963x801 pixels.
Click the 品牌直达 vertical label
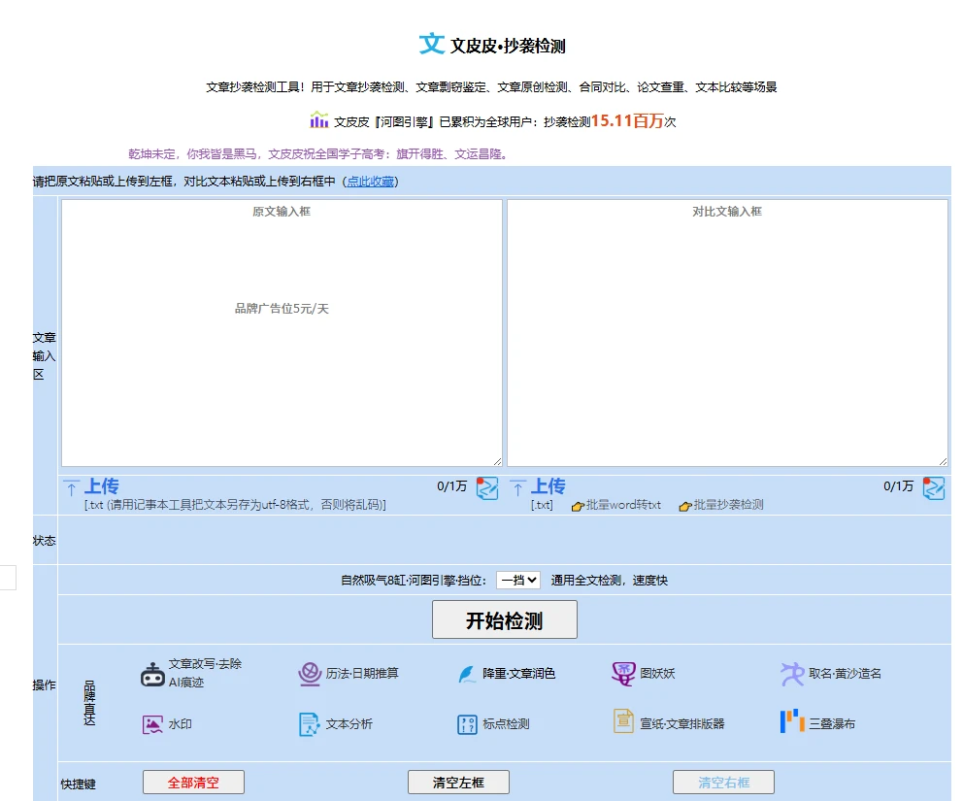click(x=89, y=703)
